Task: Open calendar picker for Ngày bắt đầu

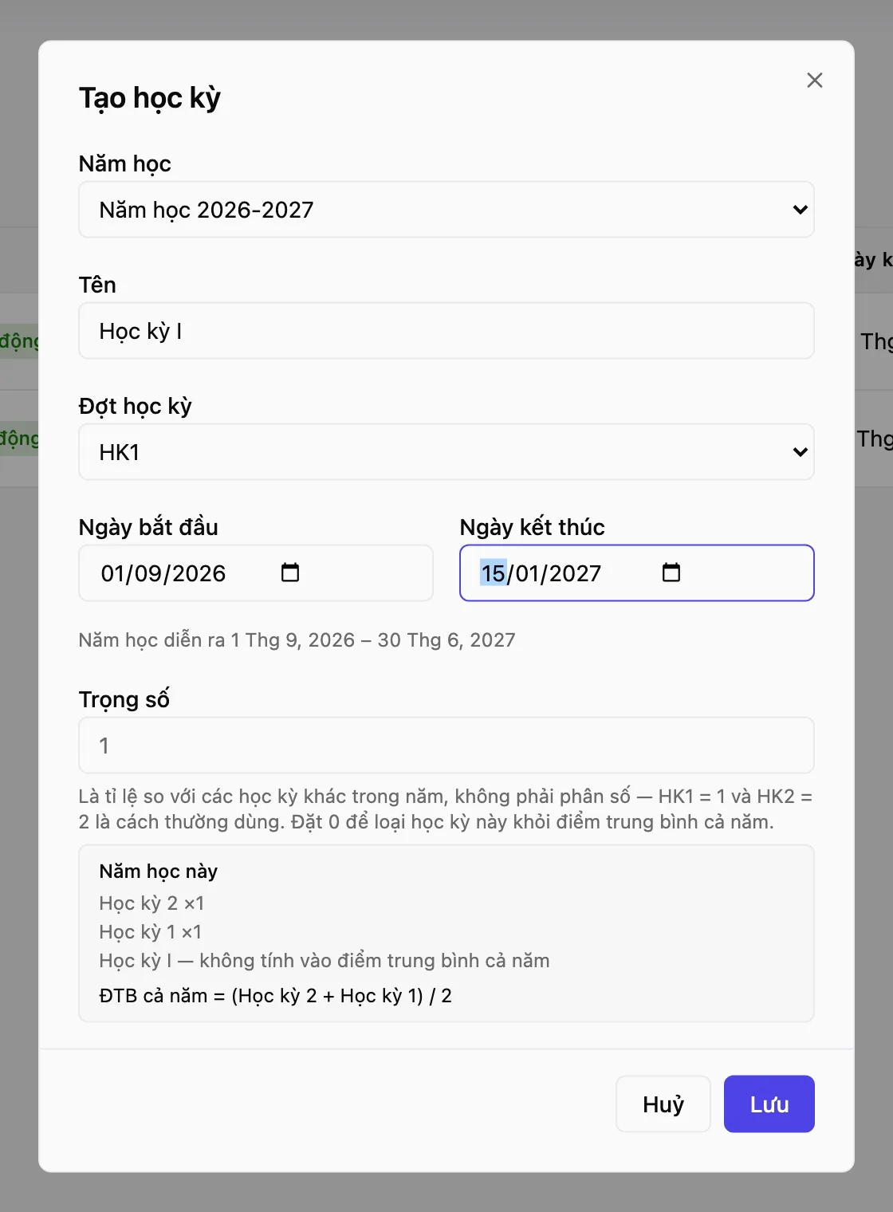Action: point(290,573)
